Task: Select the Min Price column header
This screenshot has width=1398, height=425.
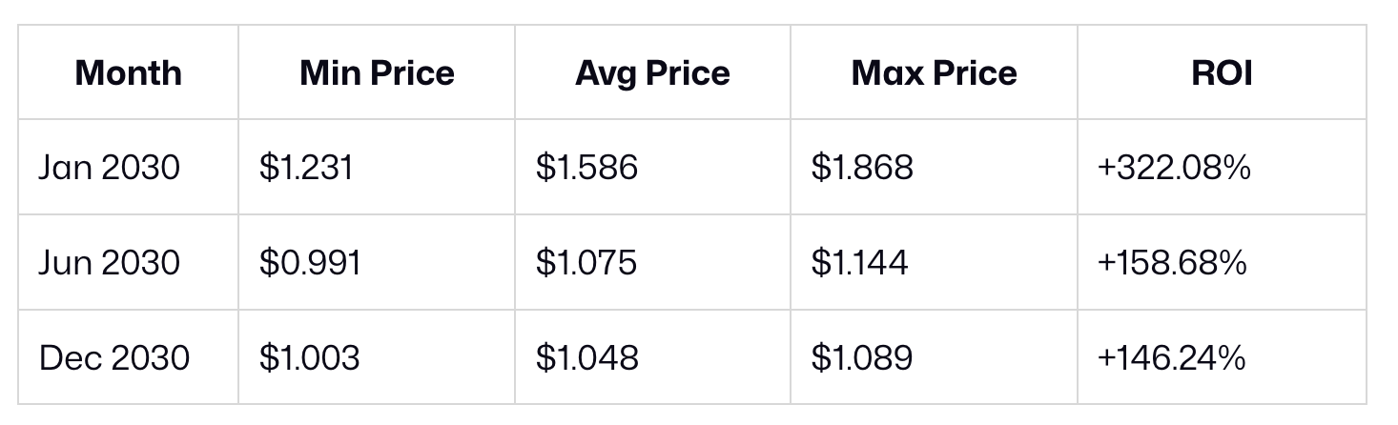Action: (377, 73)
